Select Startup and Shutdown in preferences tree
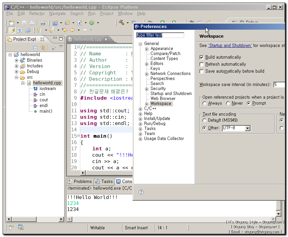The width and height of the screenshot is (288, 237). [171, 94]
